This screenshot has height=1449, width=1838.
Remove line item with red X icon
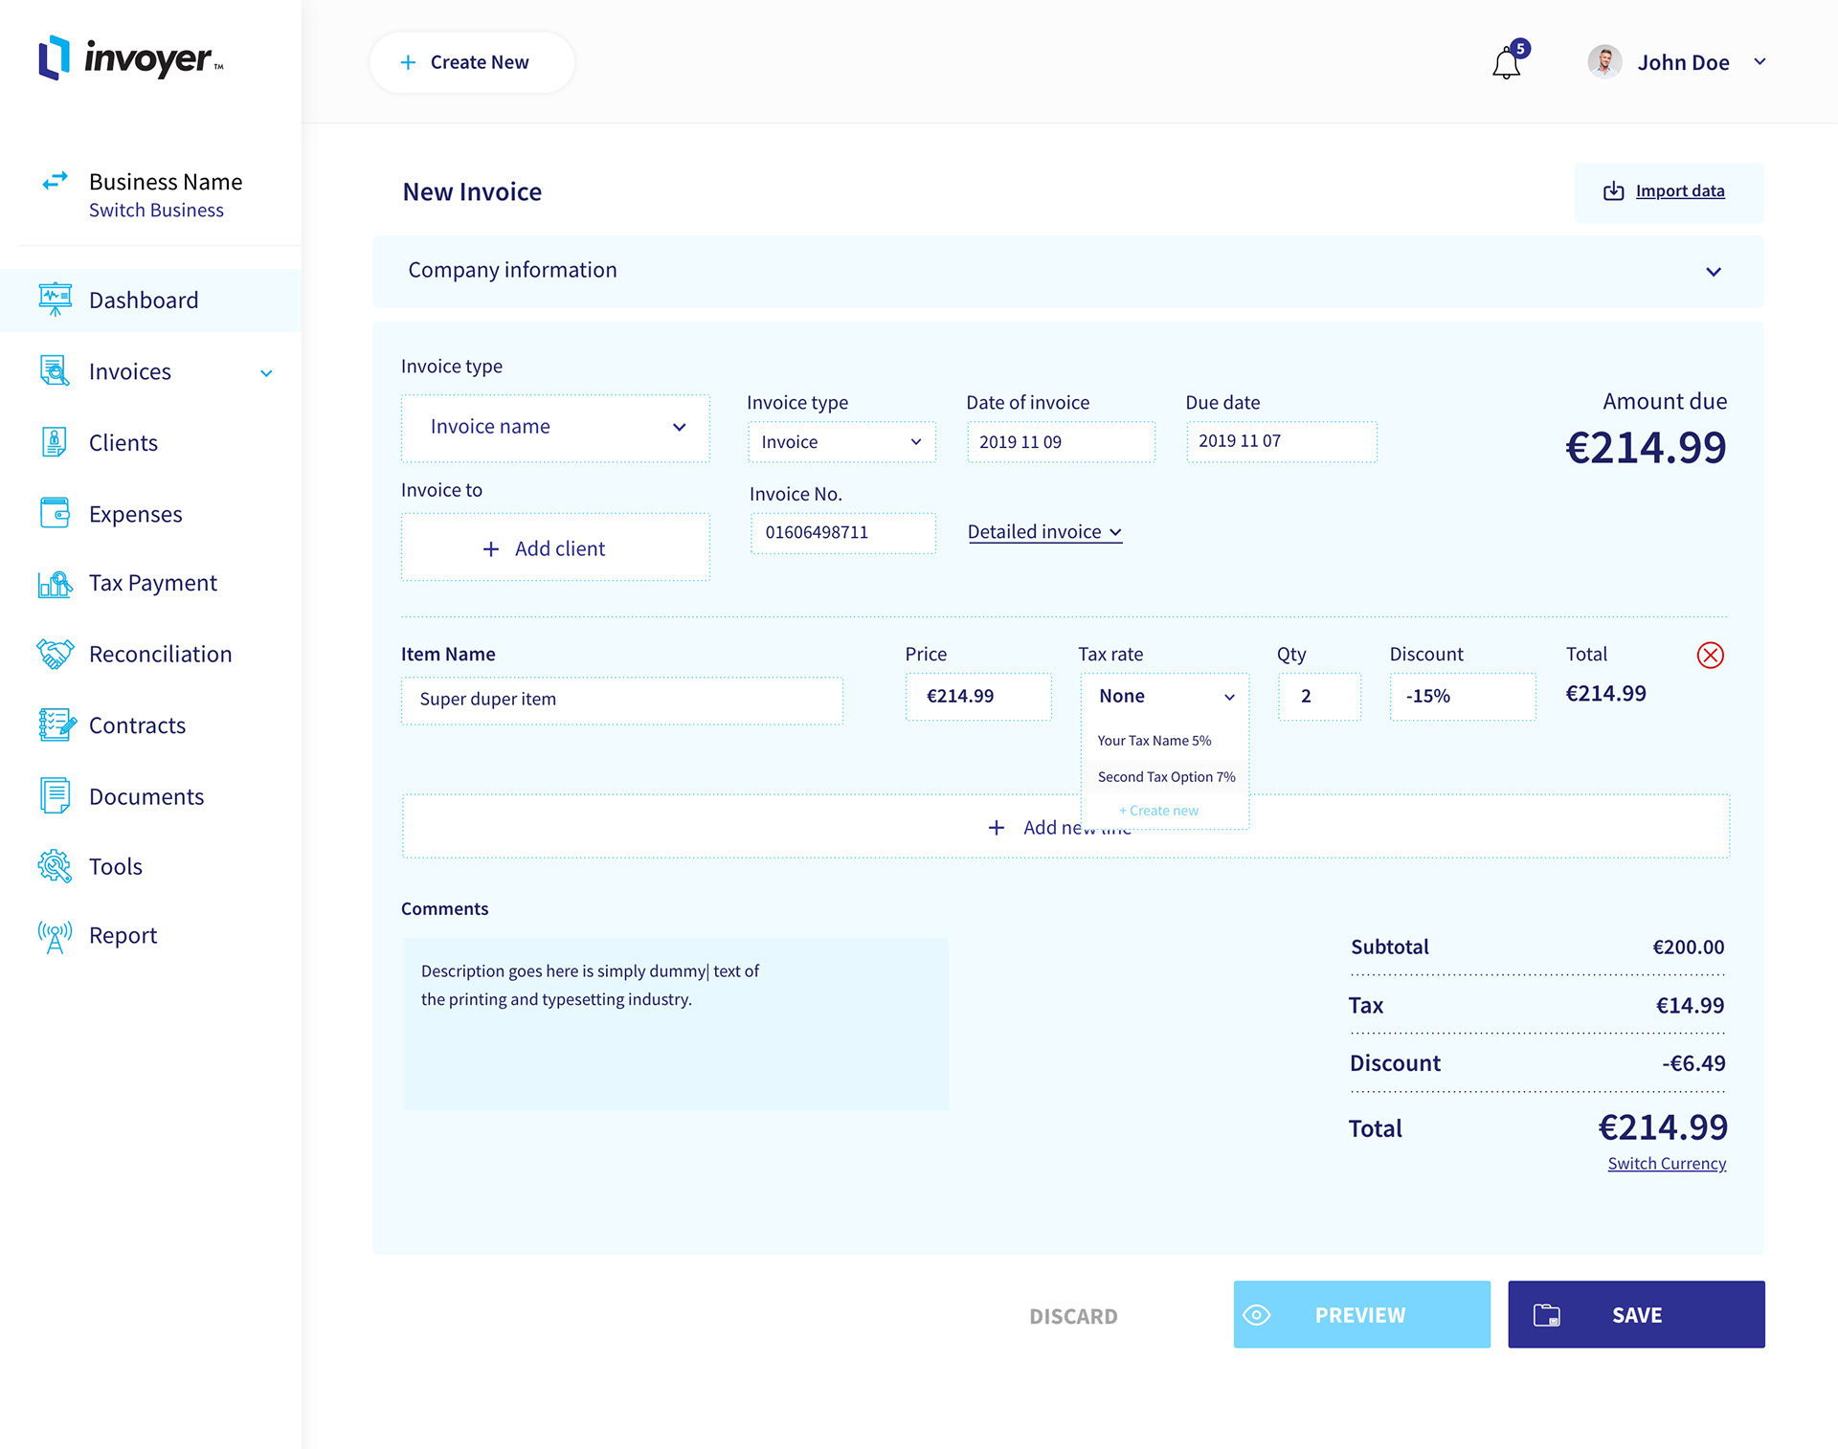[1710, 655]
